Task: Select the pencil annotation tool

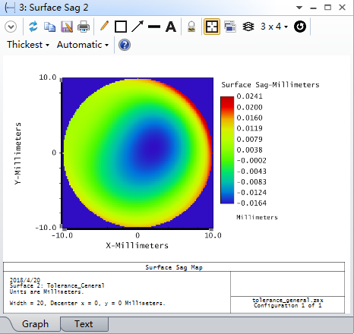Action: (104, 27)
